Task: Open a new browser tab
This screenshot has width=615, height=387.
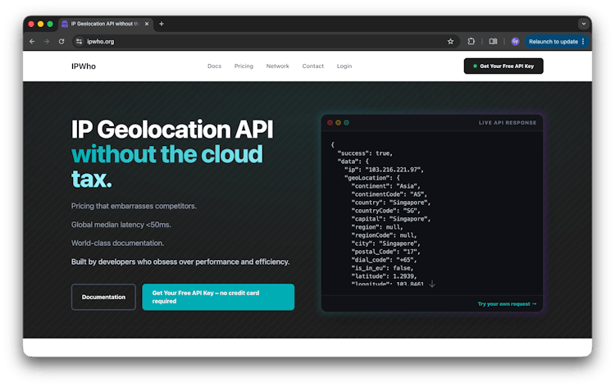Action: [x=162, y=24]
